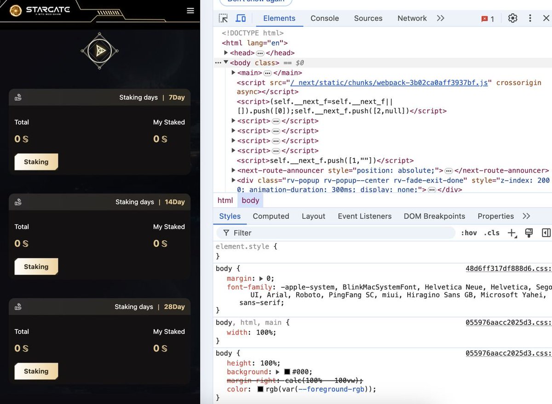Open the Stargate hamburger menu

tap(190, 11)
